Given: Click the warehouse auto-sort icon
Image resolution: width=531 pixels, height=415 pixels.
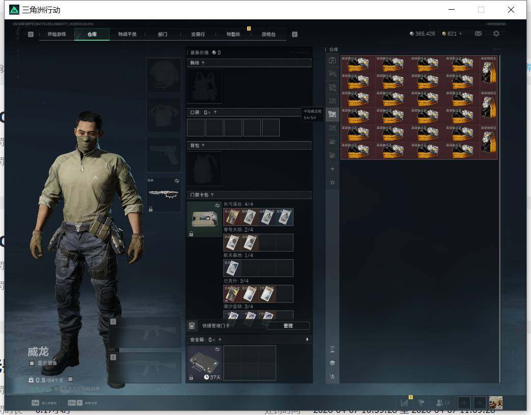Looking at the screenshot, I should pyautogui.click(x=332, y=350).
